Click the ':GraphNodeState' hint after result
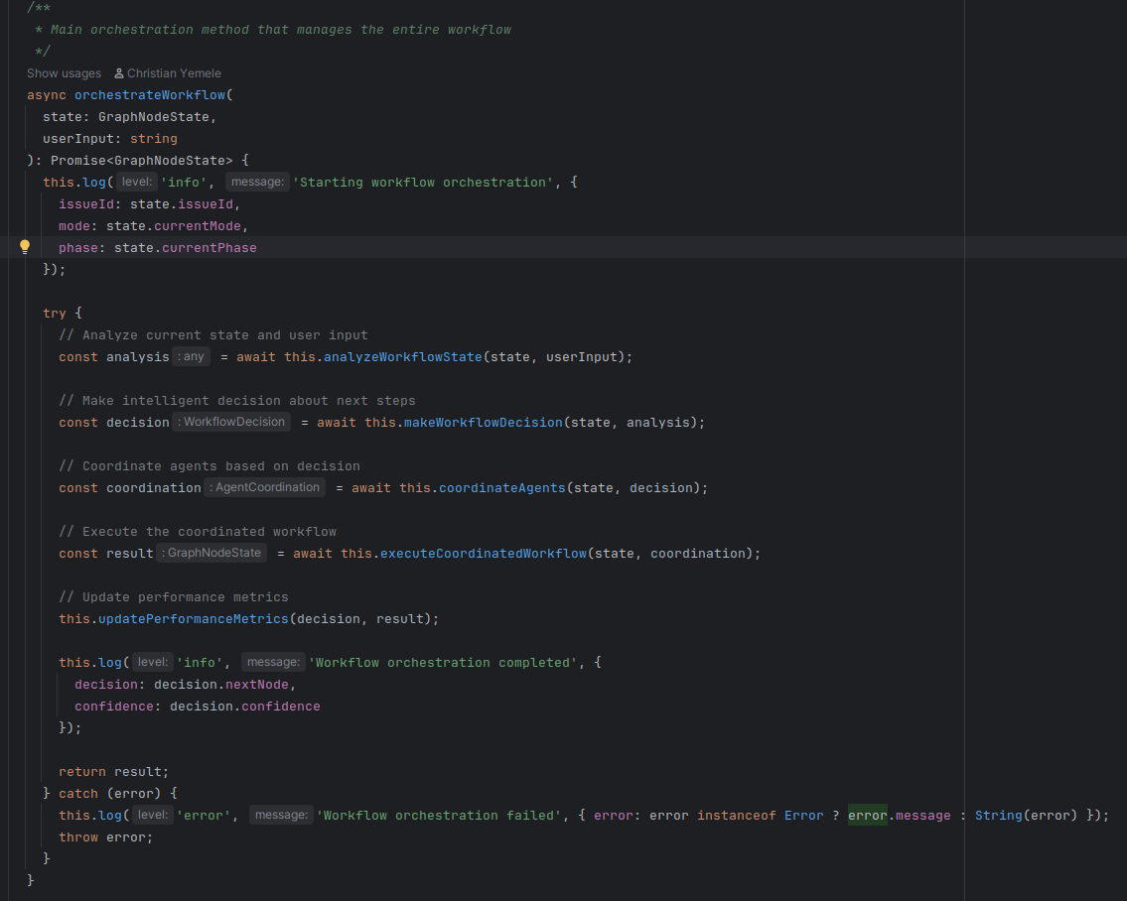Screen dimensions: 1127x901 [x=211, y=554]
